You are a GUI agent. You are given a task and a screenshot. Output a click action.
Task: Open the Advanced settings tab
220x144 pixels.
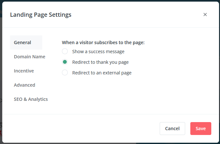click(x=25, y=85)
